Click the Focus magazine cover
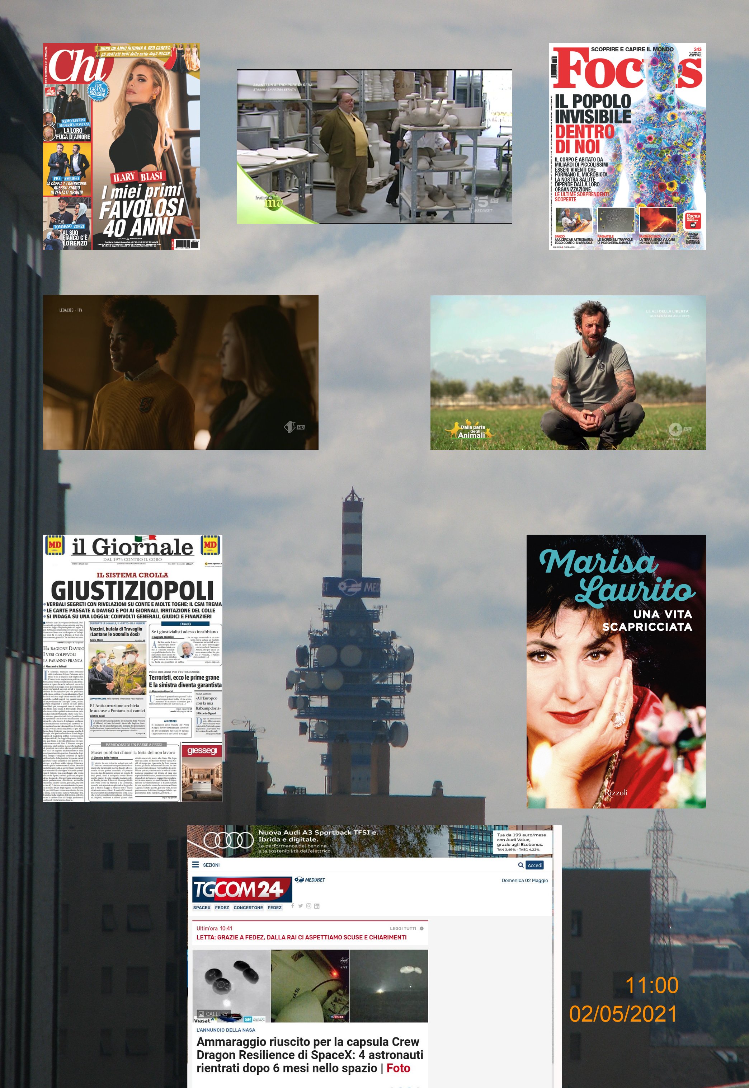 pos(627,146)
